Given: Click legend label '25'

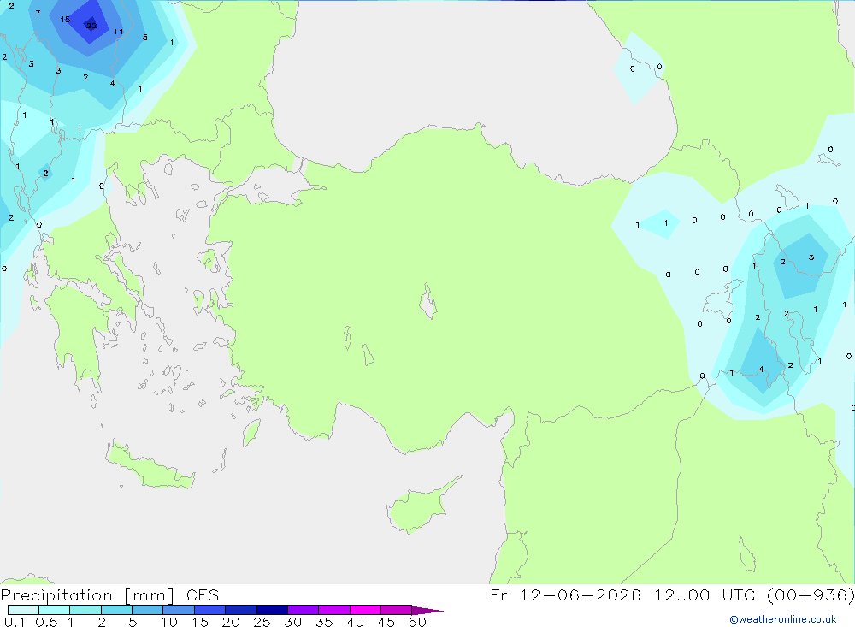Looking at the screenshot, I should click(262, 622).
